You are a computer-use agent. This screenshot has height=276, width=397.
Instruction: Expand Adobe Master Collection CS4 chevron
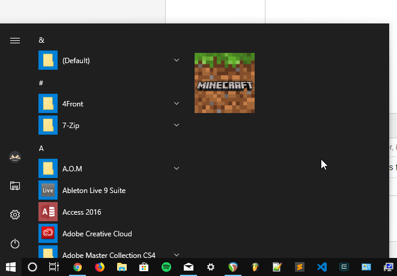[x=177, y=255]
